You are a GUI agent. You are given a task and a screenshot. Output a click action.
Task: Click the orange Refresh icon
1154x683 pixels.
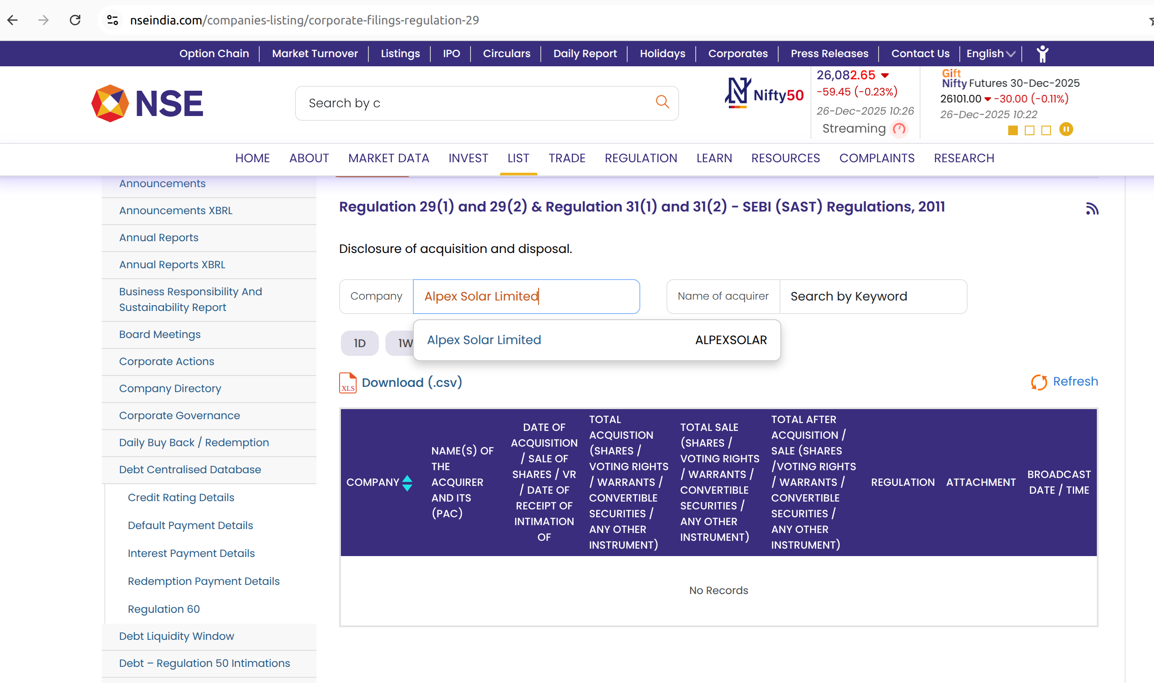pos(1039,382)
